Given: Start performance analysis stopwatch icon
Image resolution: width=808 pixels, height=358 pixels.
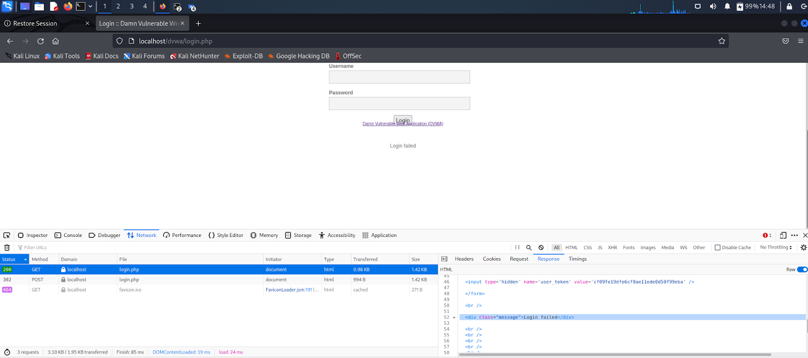Looking at the screenshot, I should click(7, 352).
